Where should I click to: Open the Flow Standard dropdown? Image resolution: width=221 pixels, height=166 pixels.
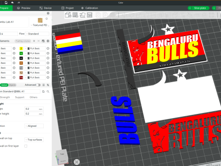coord(37,34)
